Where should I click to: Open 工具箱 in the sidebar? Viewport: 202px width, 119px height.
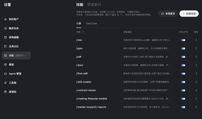pyautogui.click(x=16, y=83)
